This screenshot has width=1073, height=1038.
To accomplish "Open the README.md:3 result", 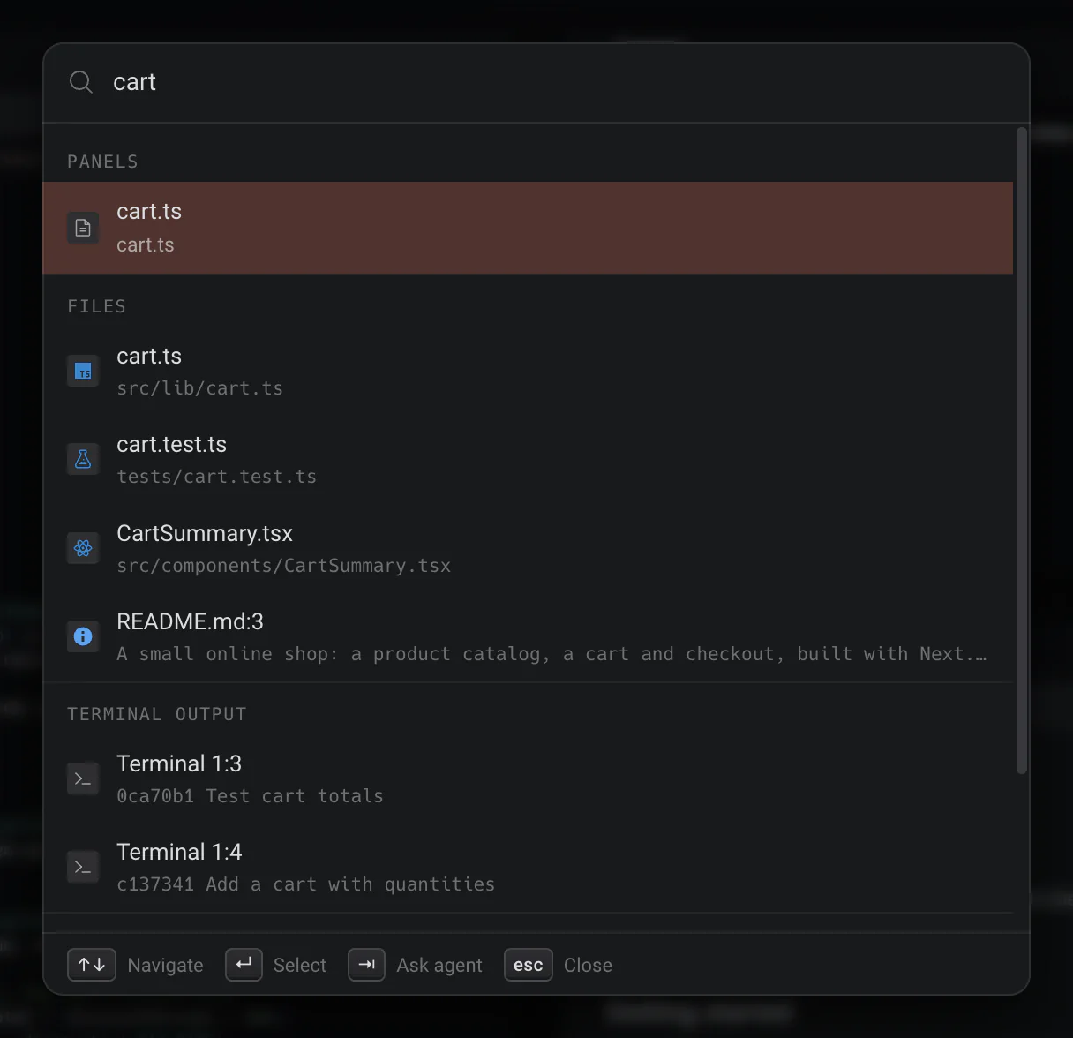I will point(528,636).
